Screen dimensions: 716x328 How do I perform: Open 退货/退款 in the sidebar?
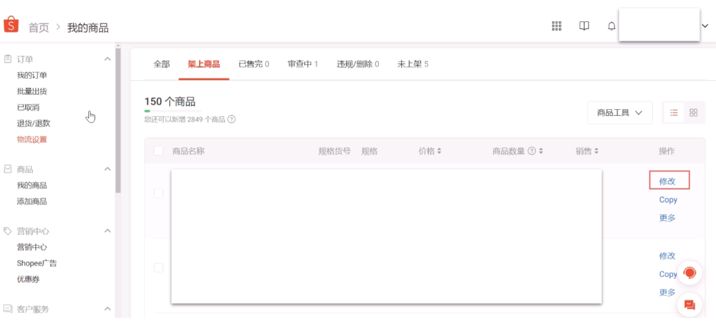[x=34, y=123]
